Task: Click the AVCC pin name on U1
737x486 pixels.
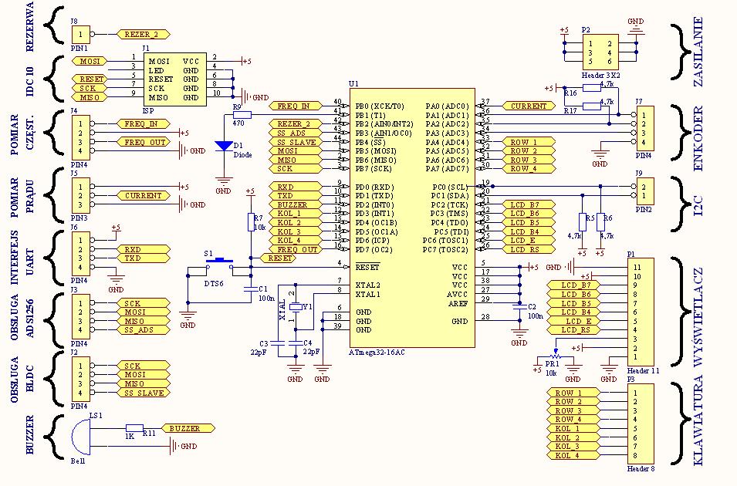Action: tap(458, 294)
